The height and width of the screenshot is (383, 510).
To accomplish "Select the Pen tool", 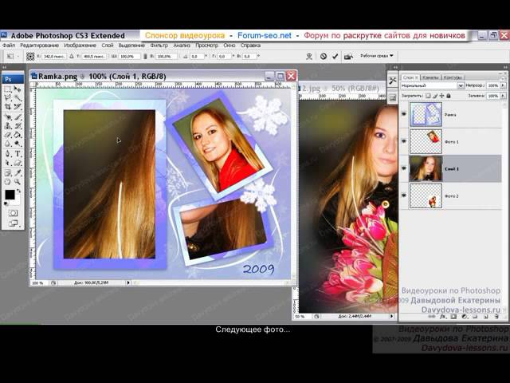I will pos(8,154).
